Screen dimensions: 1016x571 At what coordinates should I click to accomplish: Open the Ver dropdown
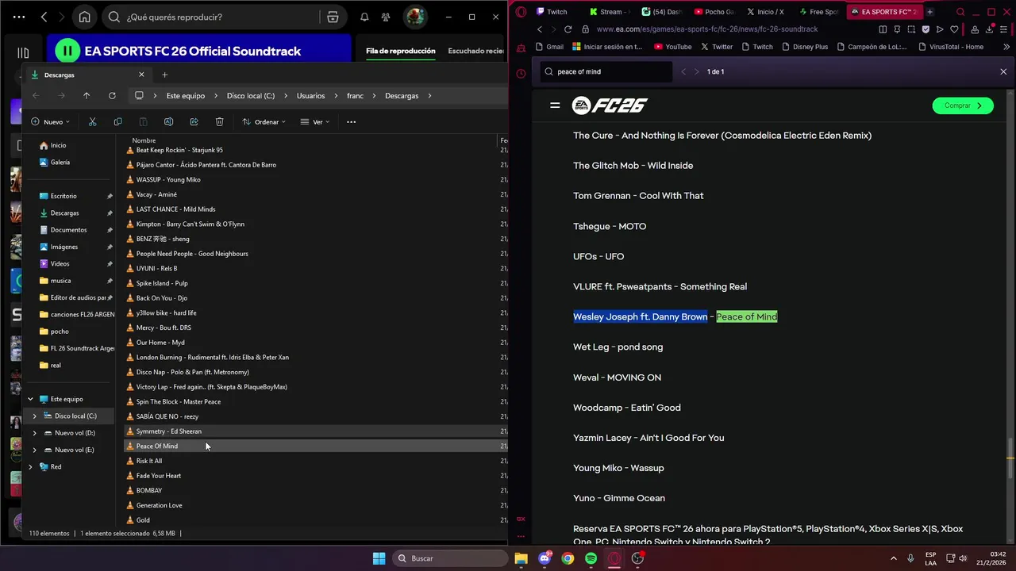(x=315, y=121)
